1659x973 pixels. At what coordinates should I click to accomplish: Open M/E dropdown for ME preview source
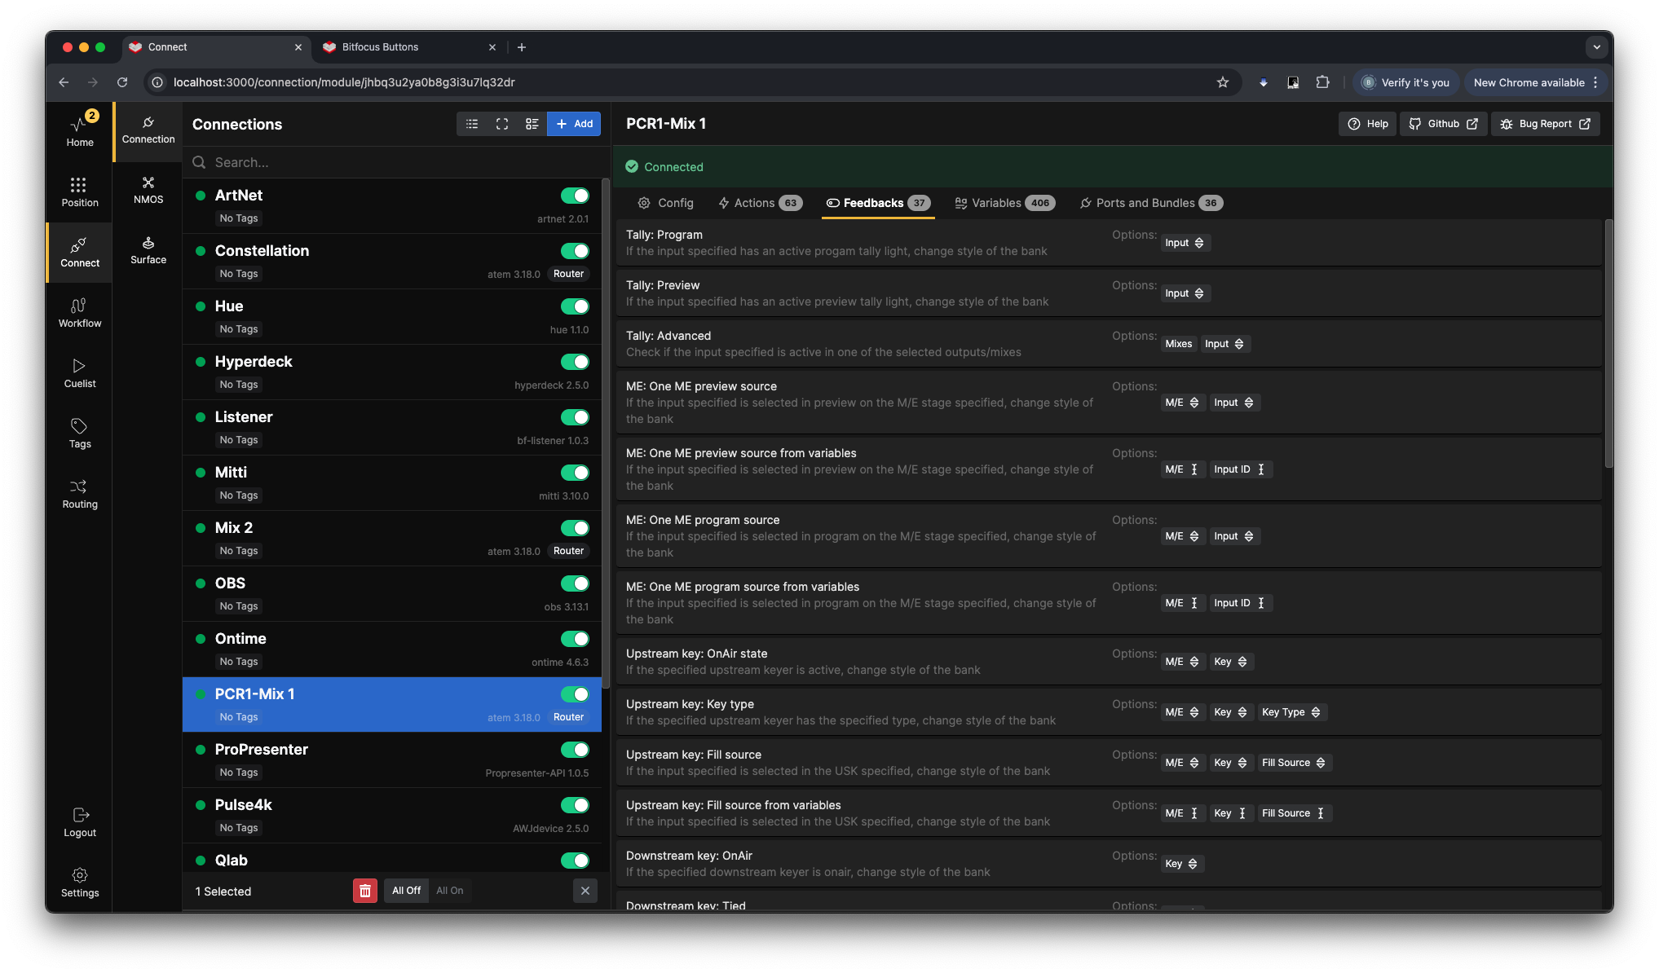(x=1182, y=403)
